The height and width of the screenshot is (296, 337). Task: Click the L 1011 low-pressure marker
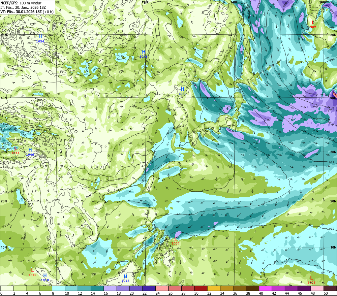(x=15, y=151)
